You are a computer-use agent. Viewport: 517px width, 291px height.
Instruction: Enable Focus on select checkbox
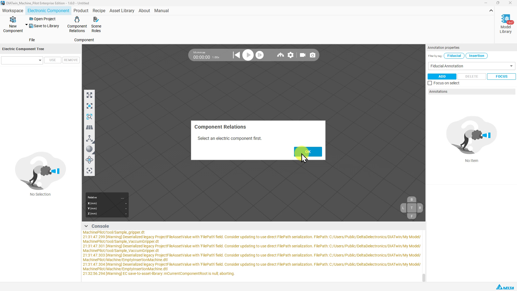click(430, 83)
